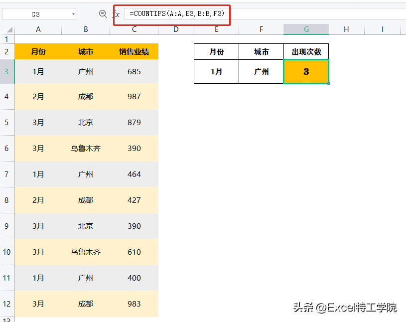
Task: Click cell with sales value 427
Action: 134,200
